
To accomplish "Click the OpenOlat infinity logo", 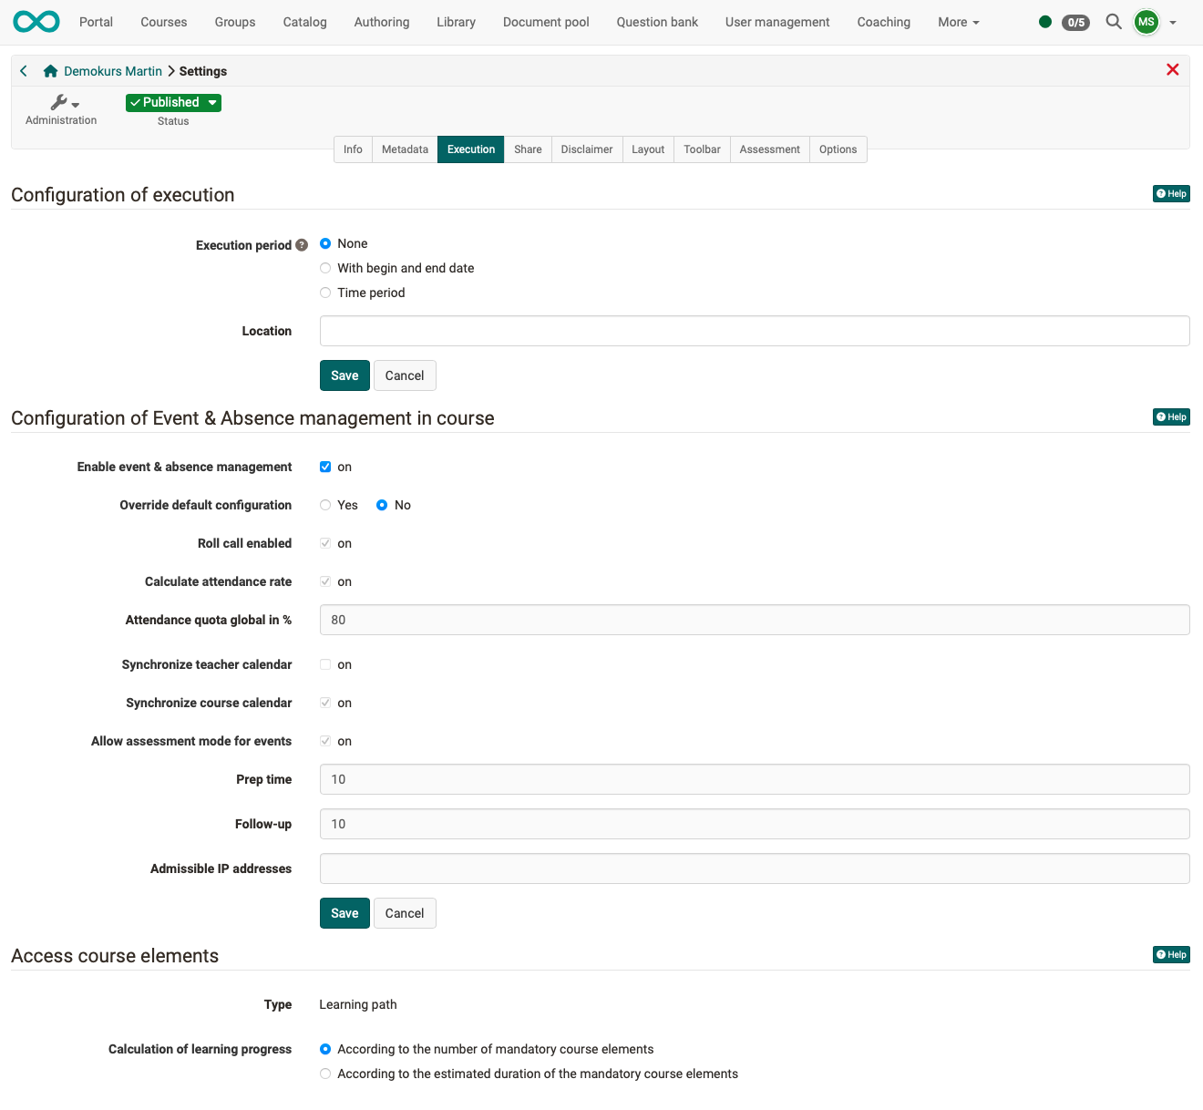I will 36,22.
